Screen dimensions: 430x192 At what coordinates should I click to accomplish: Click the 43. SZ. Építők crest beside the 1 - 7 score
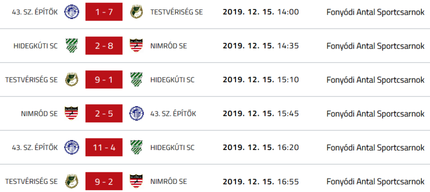pos(72,11)
